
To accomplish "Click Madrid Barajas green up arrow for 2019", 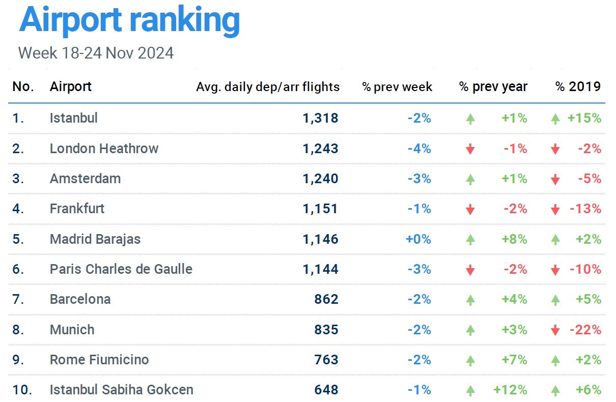I will (555, 240).
